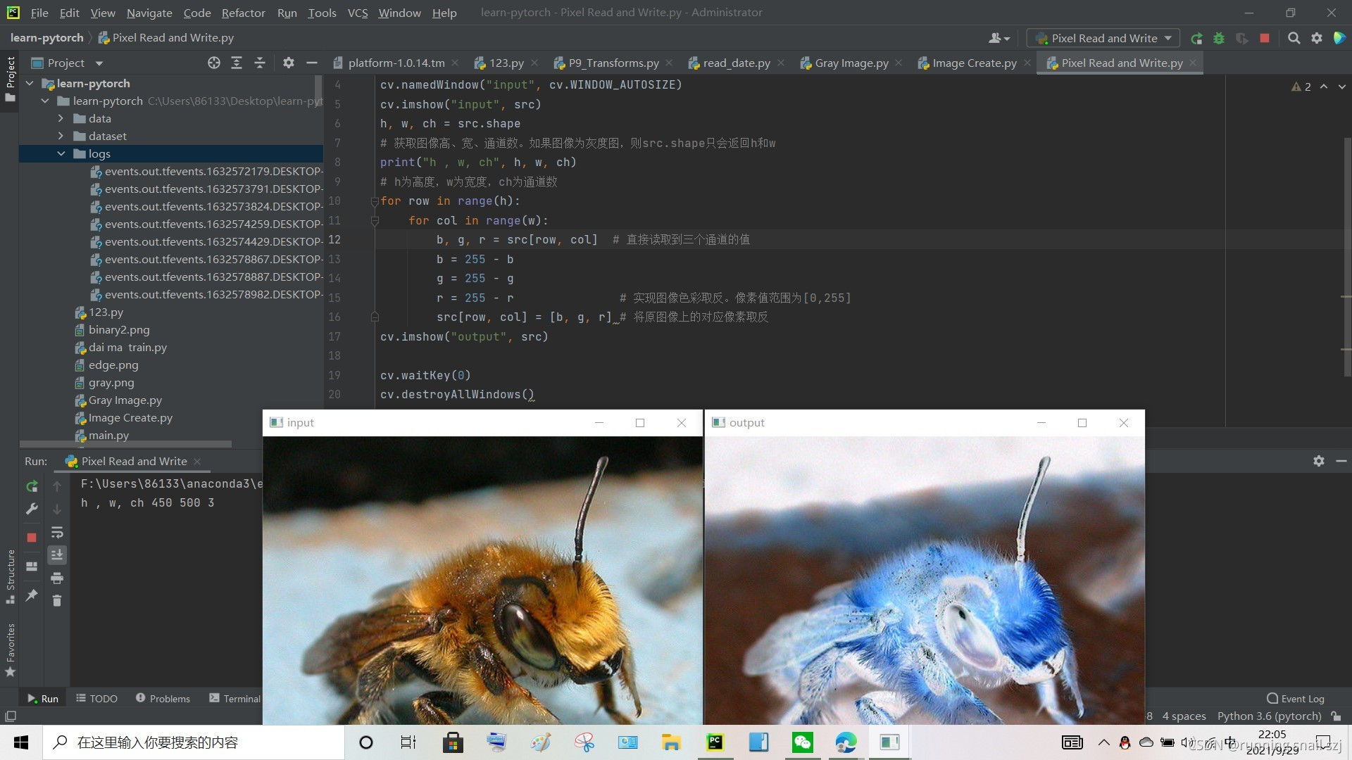Fold the for col loop at line 11

point(375,221)
